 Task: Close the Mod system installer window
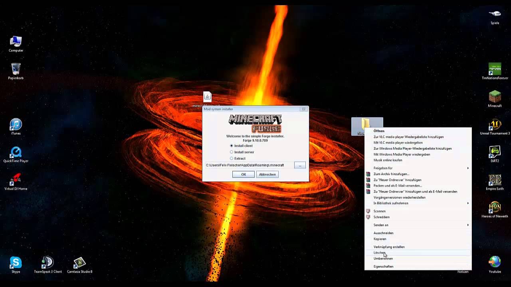pyautogui.click(x=304, y=109)
